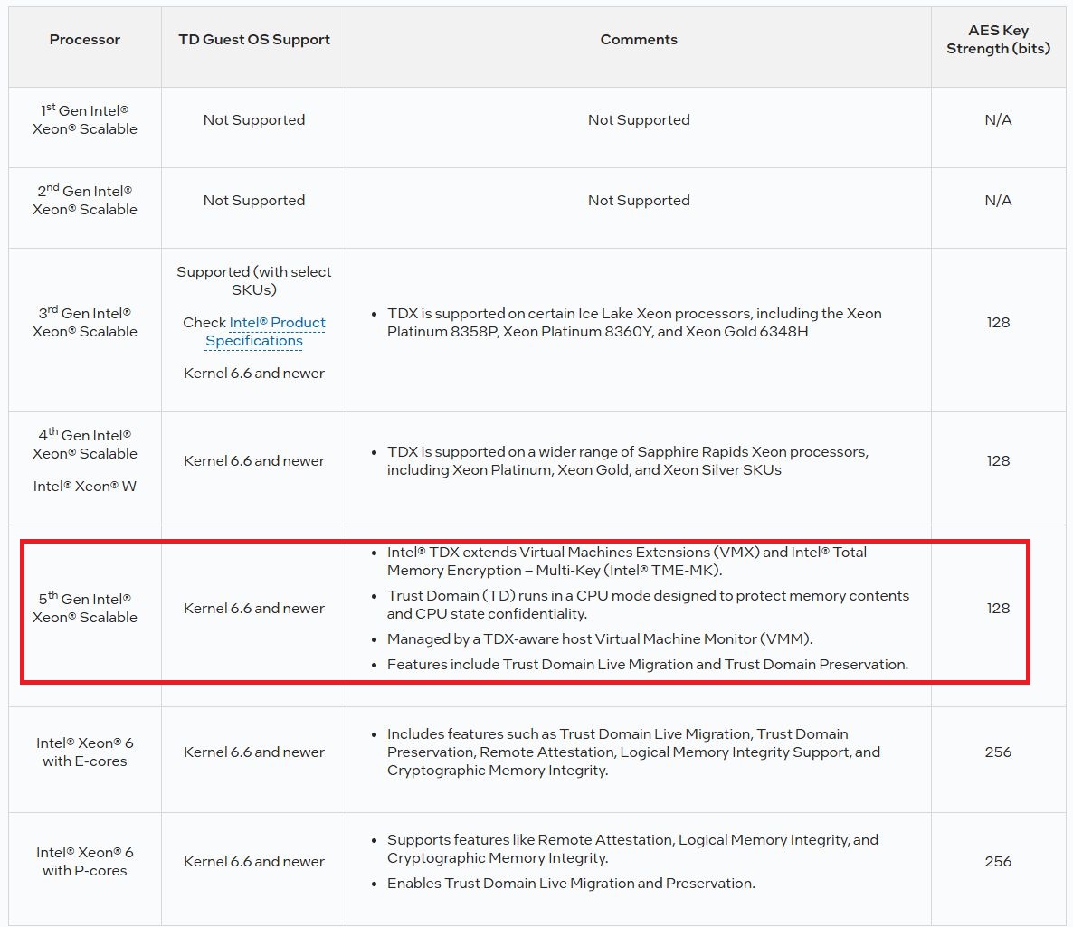This screenshot has height=927, width=1073.
Task: Select the "Enables Trust Domain Live Migration" bullet
Action: point(571,883)
